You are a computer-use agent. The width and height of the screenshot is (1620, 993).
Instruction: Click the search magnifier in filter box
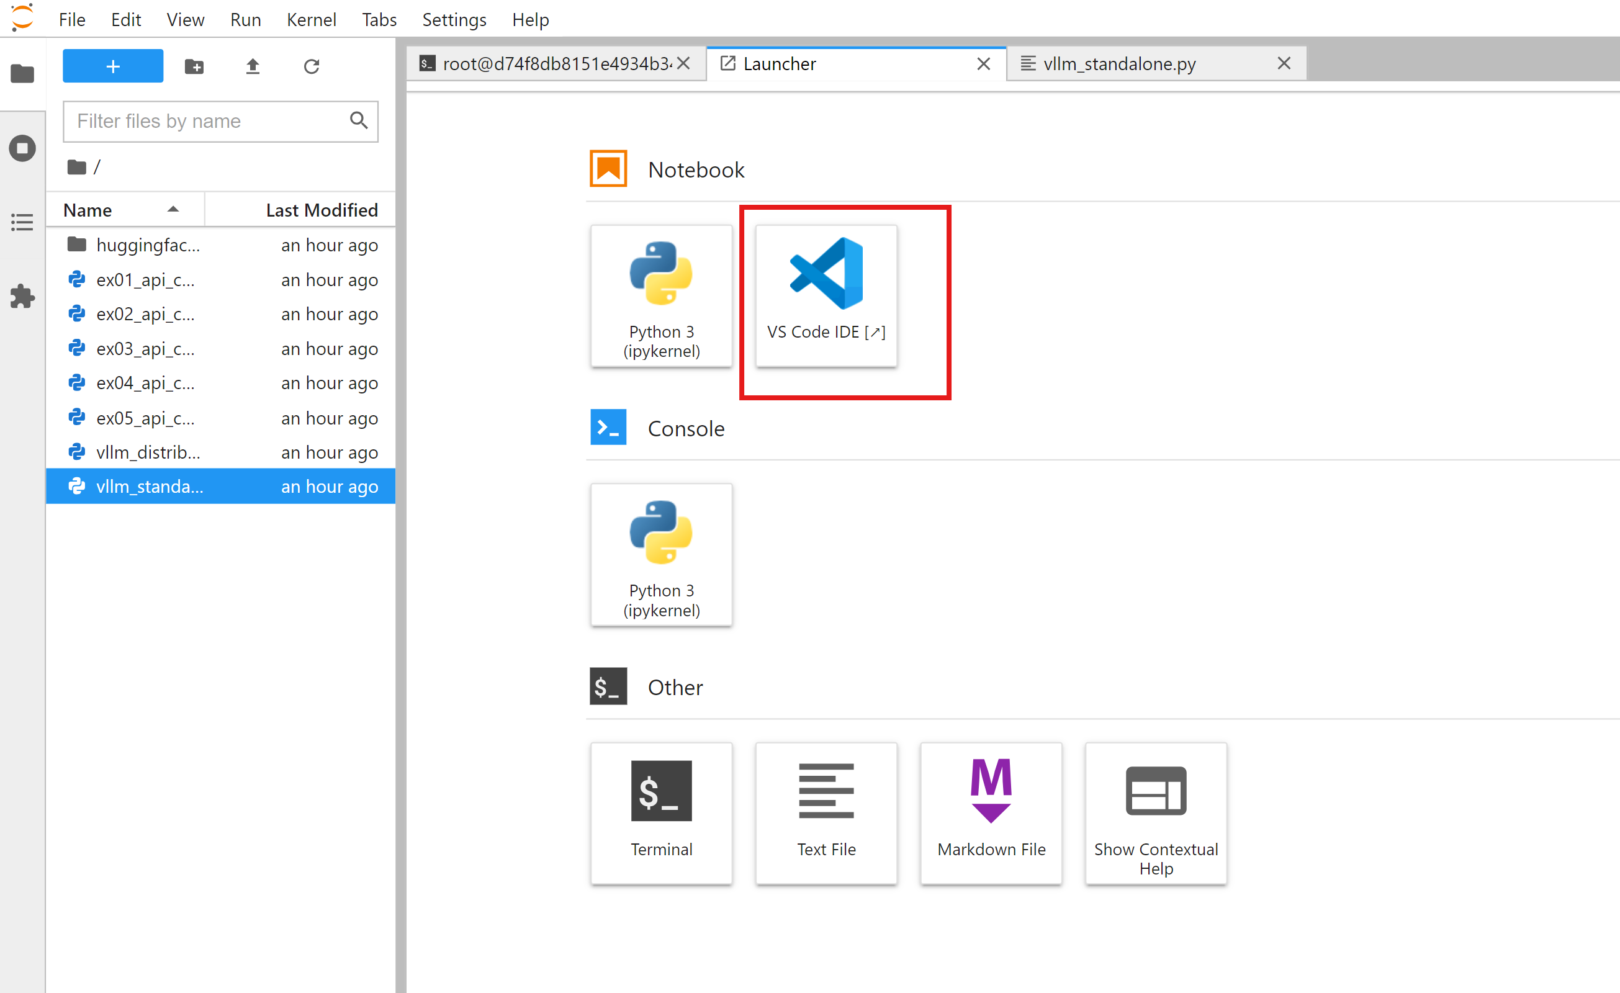pyautogui.click(x=358, y=120)
